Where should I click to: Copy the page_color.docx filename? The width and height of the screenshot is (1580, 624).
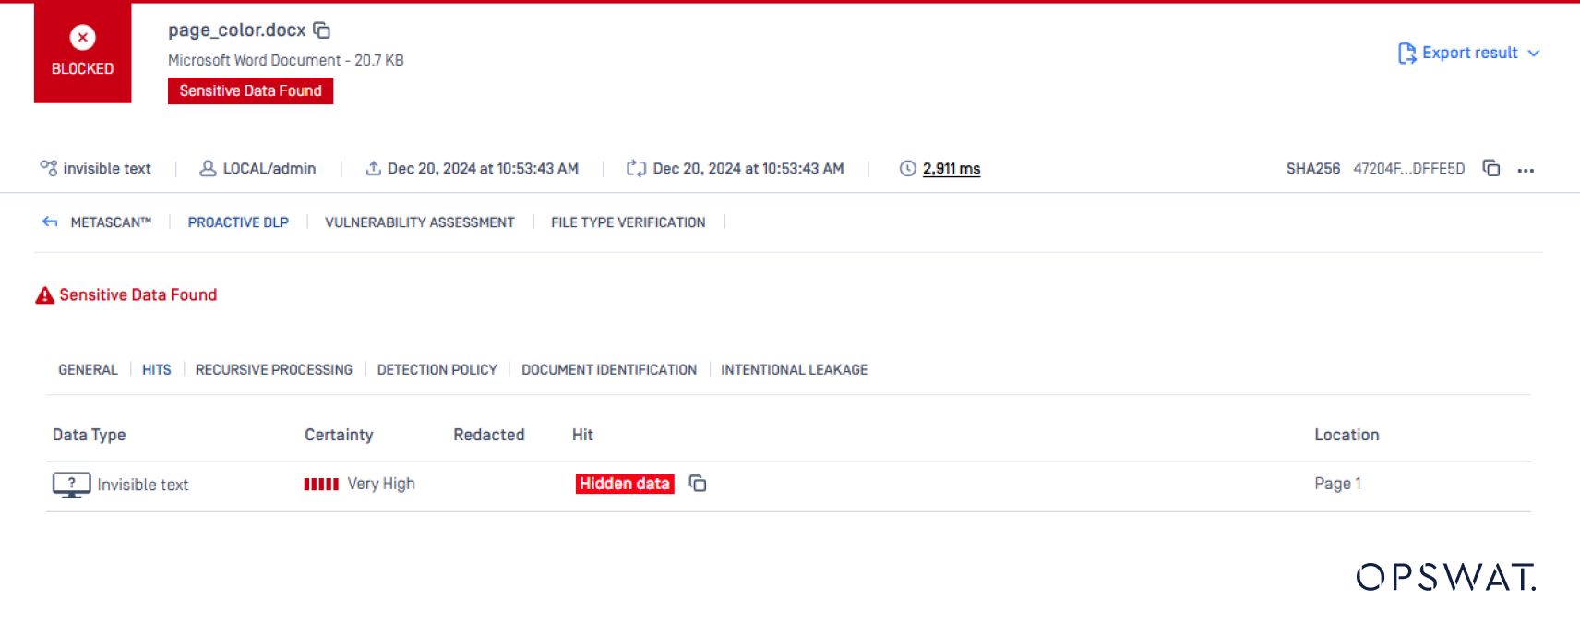tap(321, 30)
